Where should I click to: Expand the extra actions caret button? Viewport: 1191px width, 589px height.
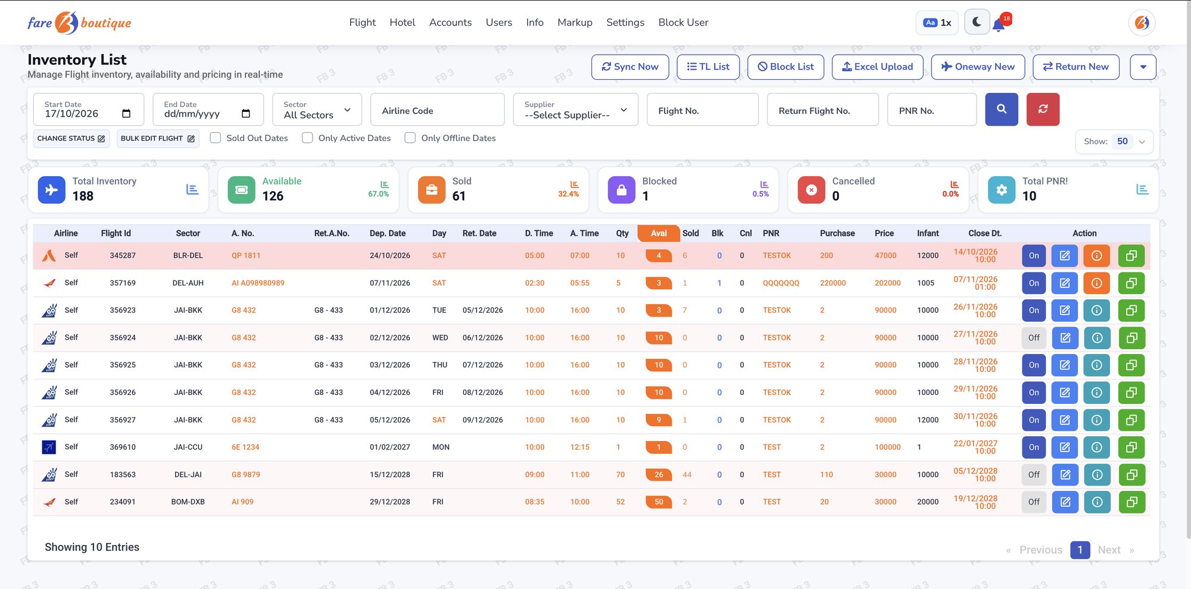[x=1143, y=67]
